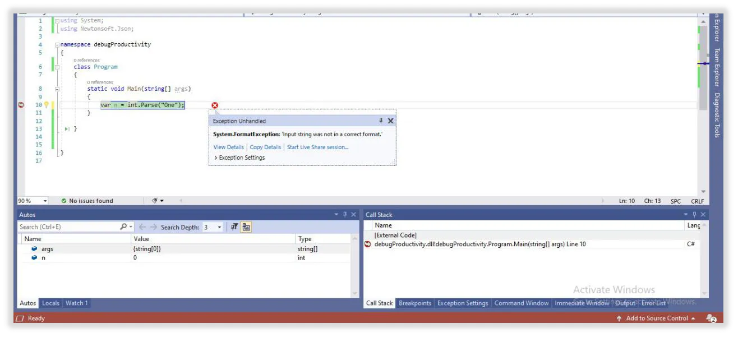The height and width of the screenshot is (337, 738).
Task: Click the CRLF line ending indicator
Action: [697, 201]
